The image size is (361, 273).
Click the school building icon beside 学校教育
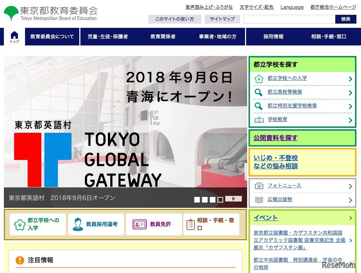click(259, 120)
